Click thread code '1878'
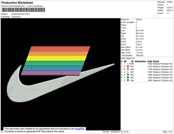This screenshot has height=134, width=174. 150,66
